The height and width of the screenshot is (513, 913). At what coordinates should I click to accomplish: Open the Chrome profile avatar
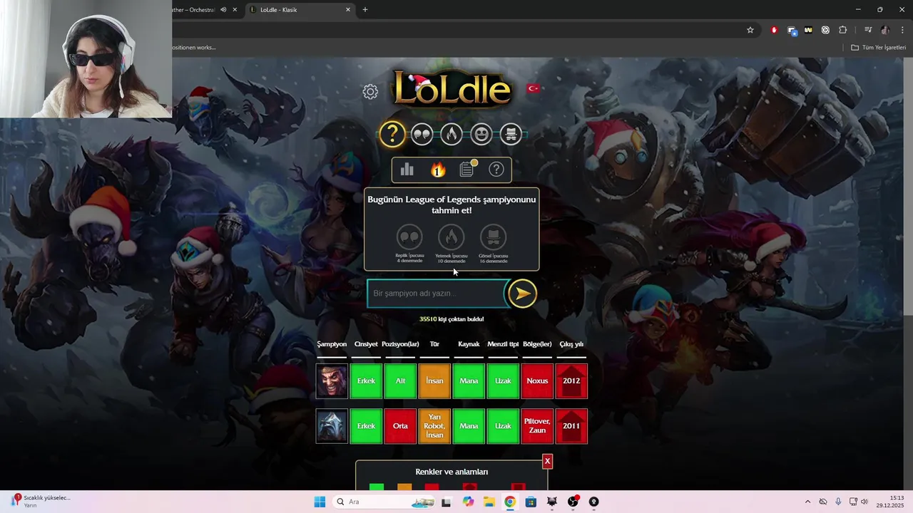(x=885, y=30)
